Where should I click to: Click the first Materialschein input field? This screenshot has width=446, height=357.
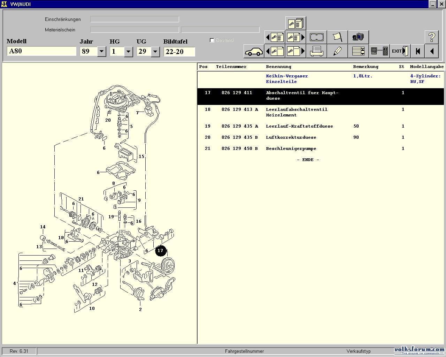(134, 30)
